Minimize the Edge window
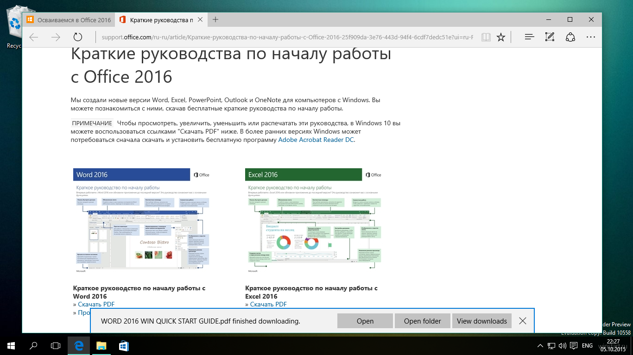 coord(549,19)
